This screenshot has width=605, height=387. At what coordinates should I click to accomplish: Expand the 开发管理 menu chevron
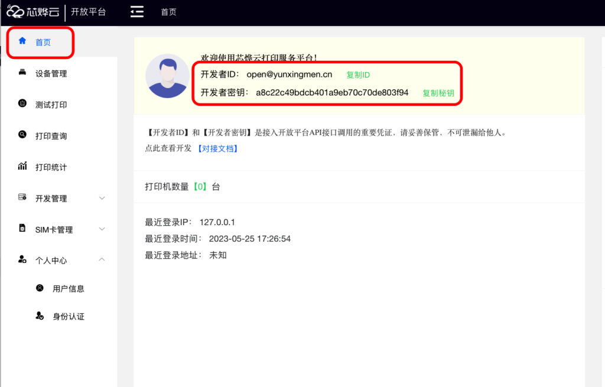click(101, 199)
